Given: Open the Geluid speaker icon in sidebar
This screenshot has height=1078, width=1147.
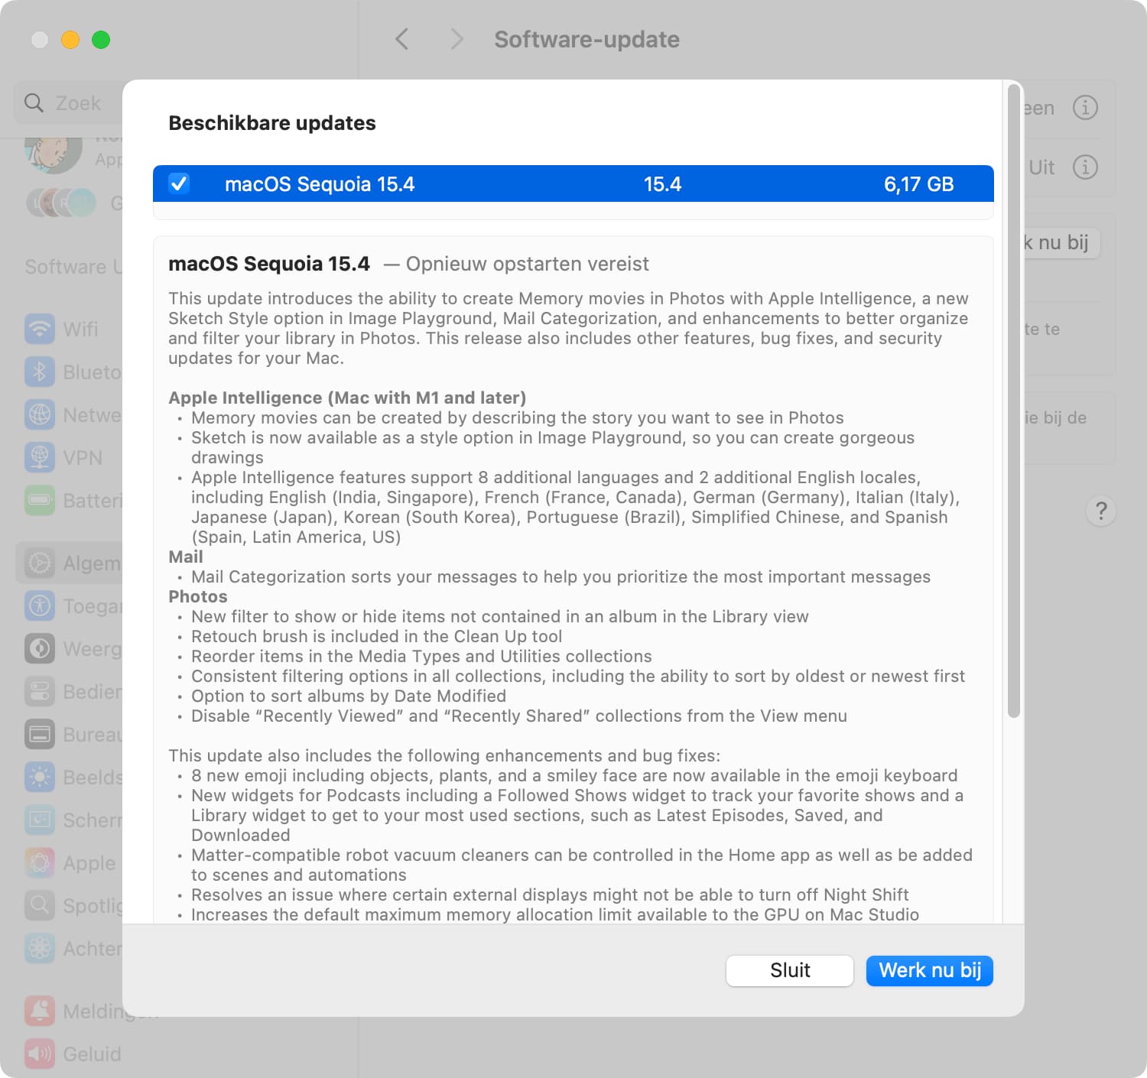Looking at the screenshot, I should tap(40, 1054).
